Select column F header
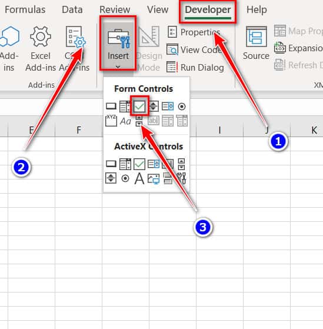This screenshot has width=323, height=329. [79, 130]
